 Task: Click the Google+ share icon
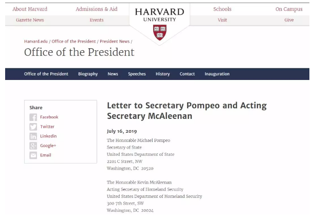(x=33, y=146)
